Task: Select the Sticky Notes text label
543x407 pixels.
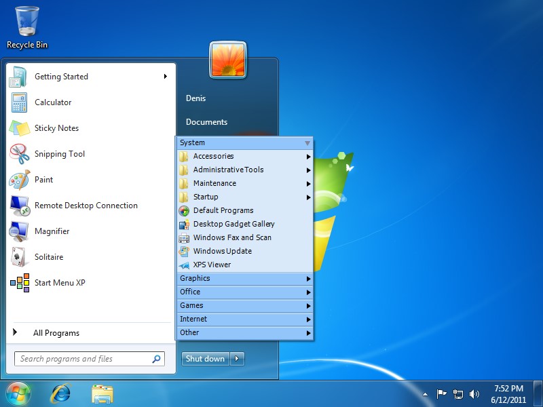Action: (x=56, y=128)
